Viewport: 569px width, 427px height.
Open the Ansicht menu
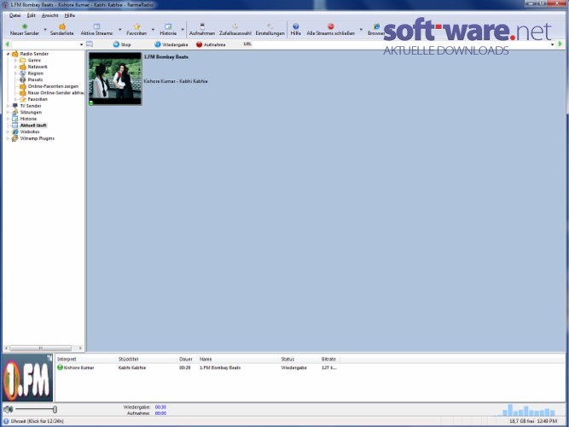point(50,15)
